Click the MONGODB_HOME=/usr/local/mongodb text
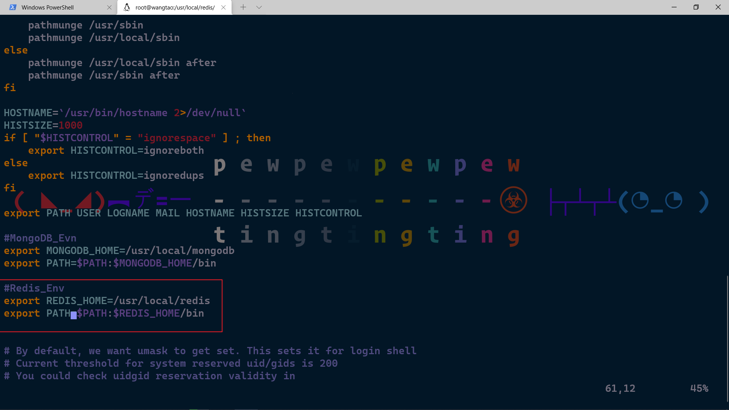This screenshot has height=410, width=729. (x=140, y=251)
